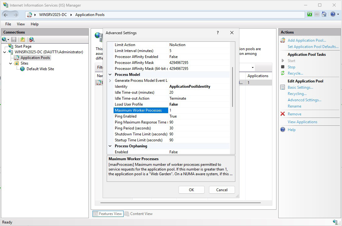This screenshot has width=342, height=226.
Task: Click Recycling link in Actions
Action: (x=297, y=94)
